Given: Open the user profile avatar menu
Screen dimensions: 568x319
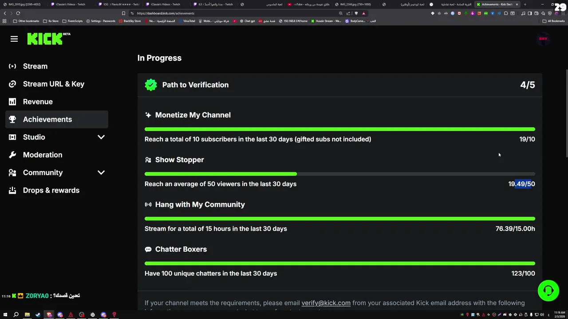Looking at the screenshot, I should (543, 39).
